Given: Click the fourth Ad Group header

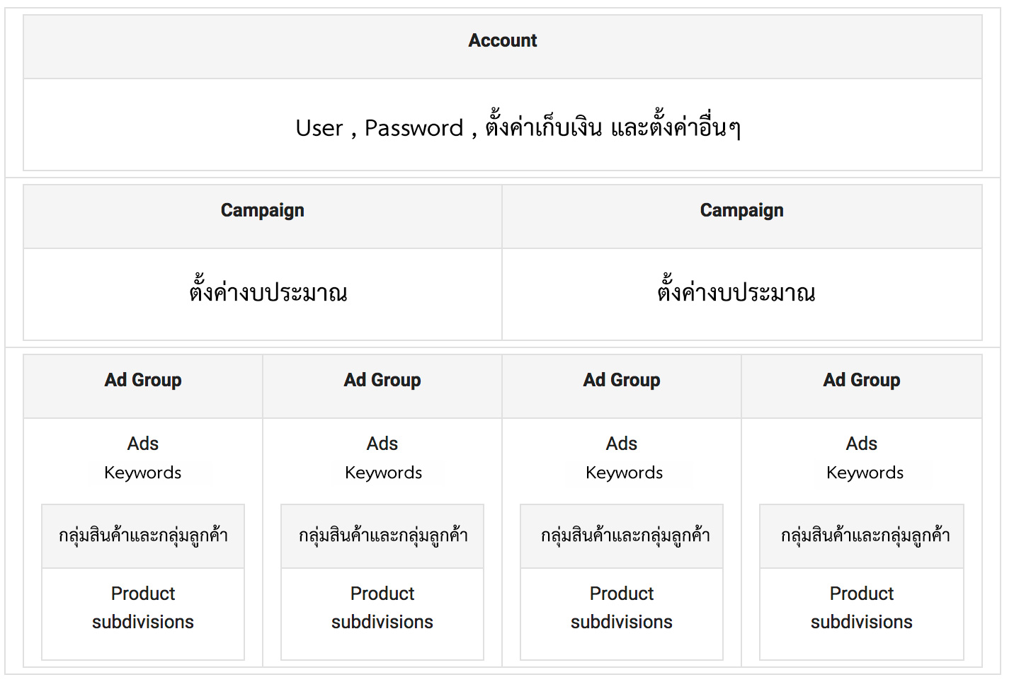Looking at the screenshot, I should (x=862, y=386).
